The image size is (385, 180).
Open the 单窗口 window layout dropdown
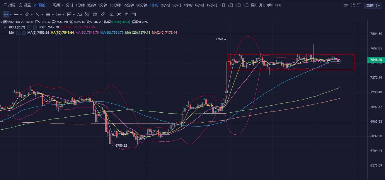[x=373, y=5]
